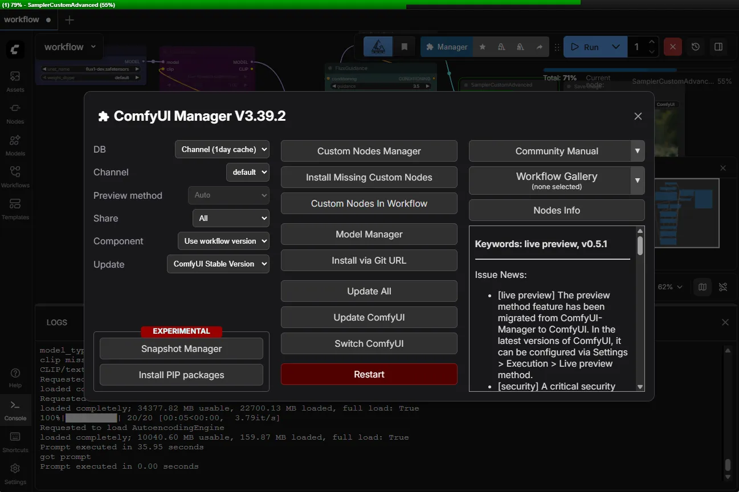Viewport: 739px width, 492px height.
Task: Open the Preview method dropdown
Action: 228,195
